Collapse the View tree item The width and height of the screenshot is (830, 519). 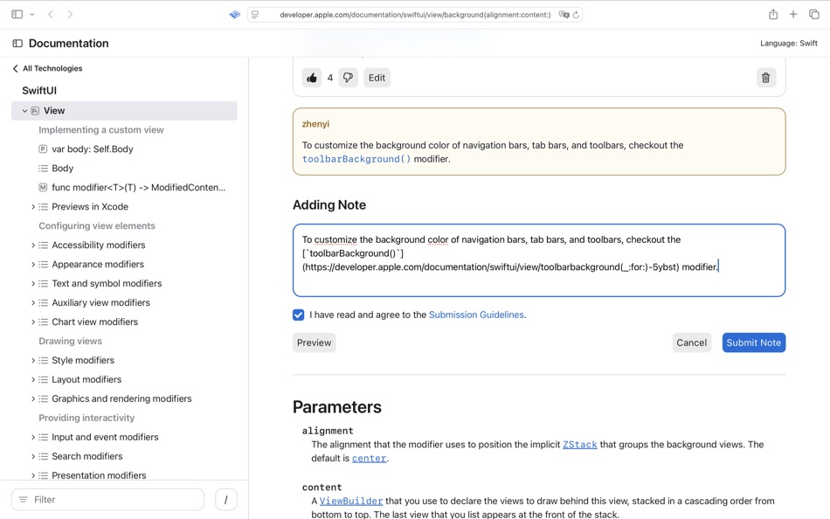pos(24,111)
